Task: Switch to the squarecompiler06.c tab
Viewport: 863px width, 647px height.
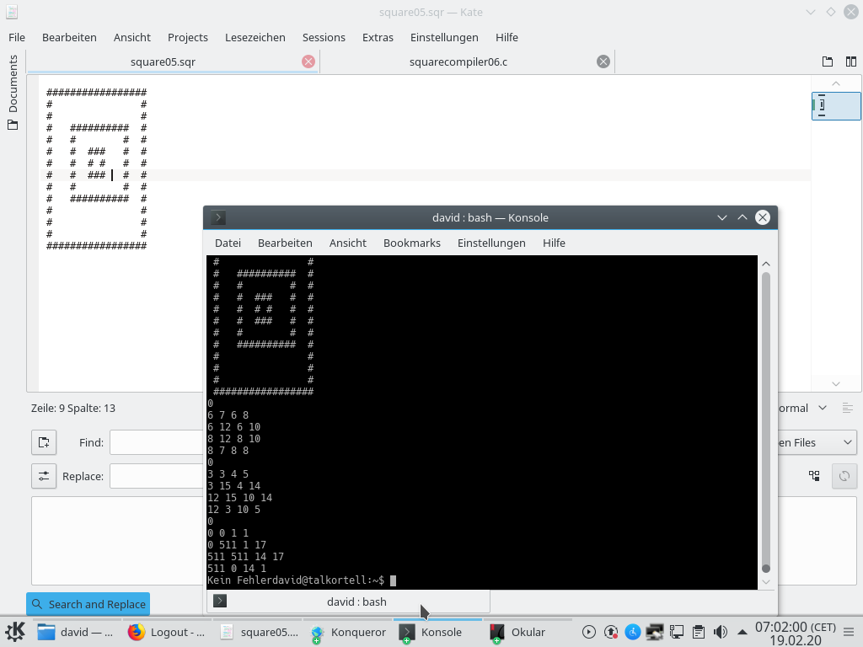Action: tap(458, 61)
